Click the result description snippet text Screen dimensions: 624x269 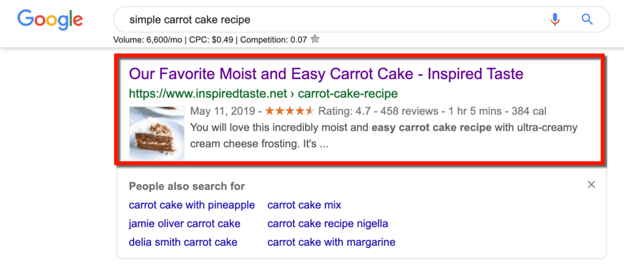pyautogui.click(x=383, y=135)
